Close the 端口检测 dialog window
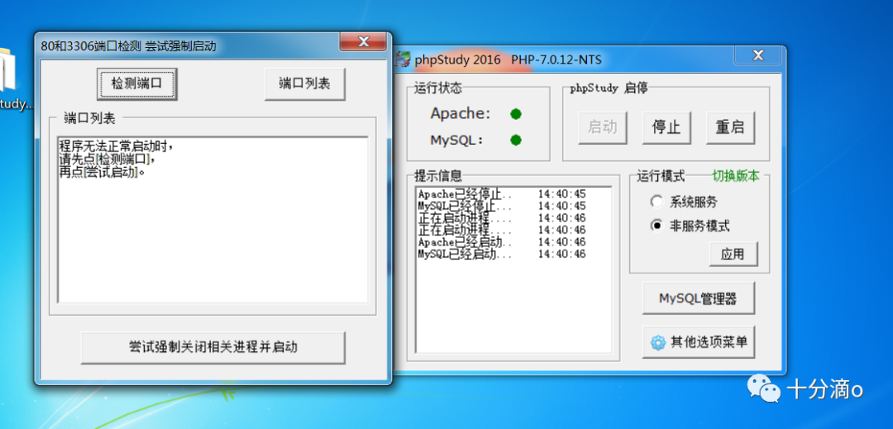893x429 pixels. (363, 41)
